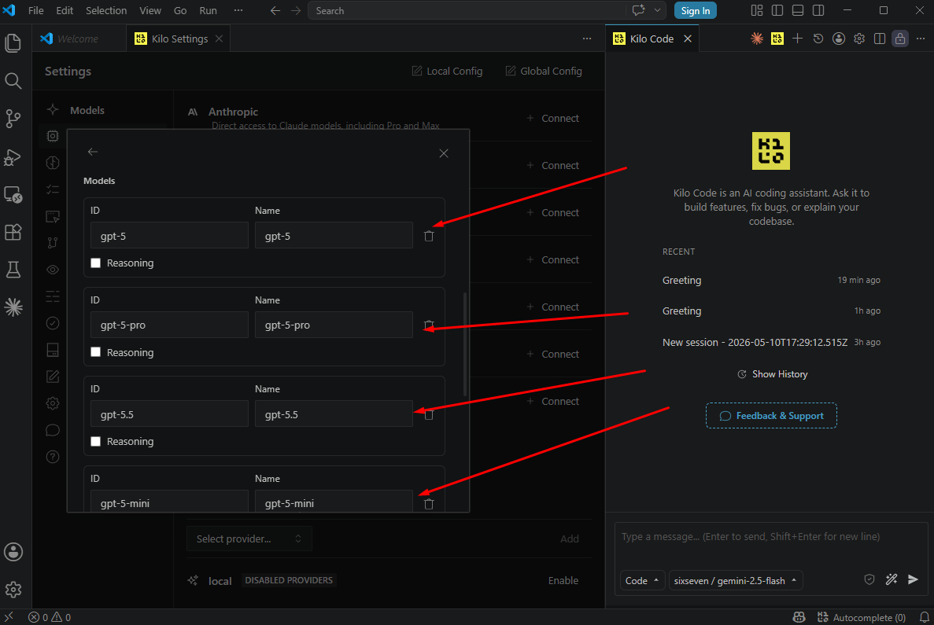
Task: Open the Run menu
Action: (x=208, y=10)
